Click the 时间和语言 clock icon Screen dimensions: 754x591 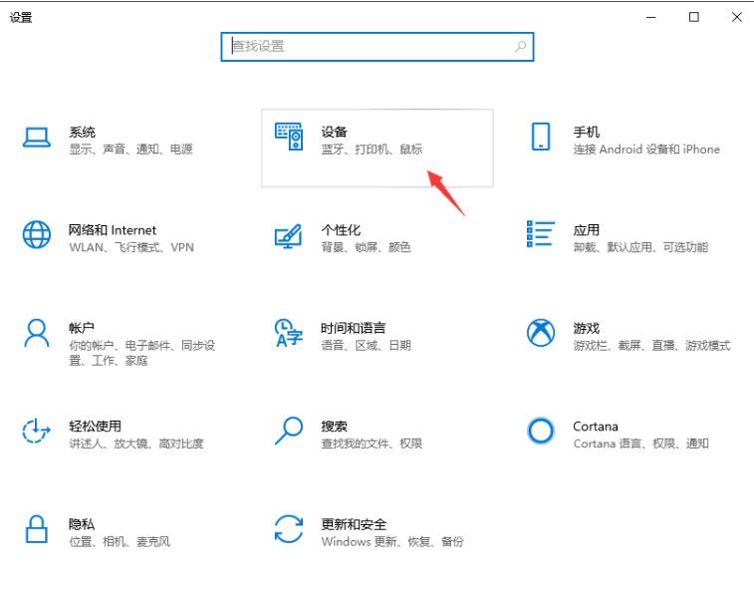(x=288, y=333)
